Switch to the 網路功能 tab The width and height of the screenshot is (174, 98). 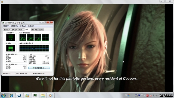coord(35,30)
